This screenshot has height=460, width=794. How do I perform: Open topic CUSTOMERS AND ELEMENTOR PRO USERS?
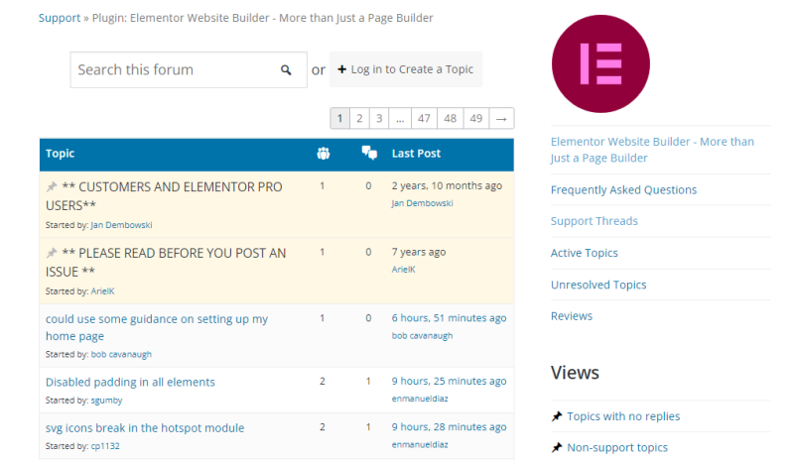point(164,196)
